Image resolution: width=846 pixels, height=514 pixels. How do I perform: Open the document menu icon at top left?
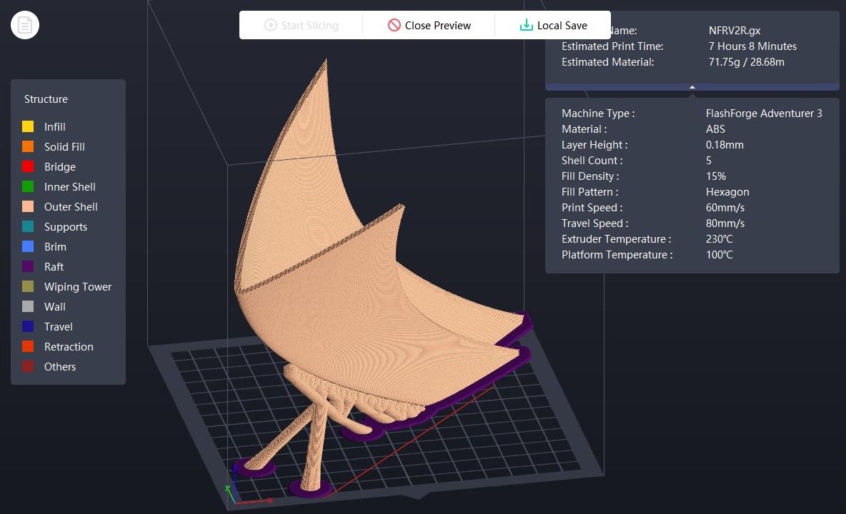[x=25, y=25]
